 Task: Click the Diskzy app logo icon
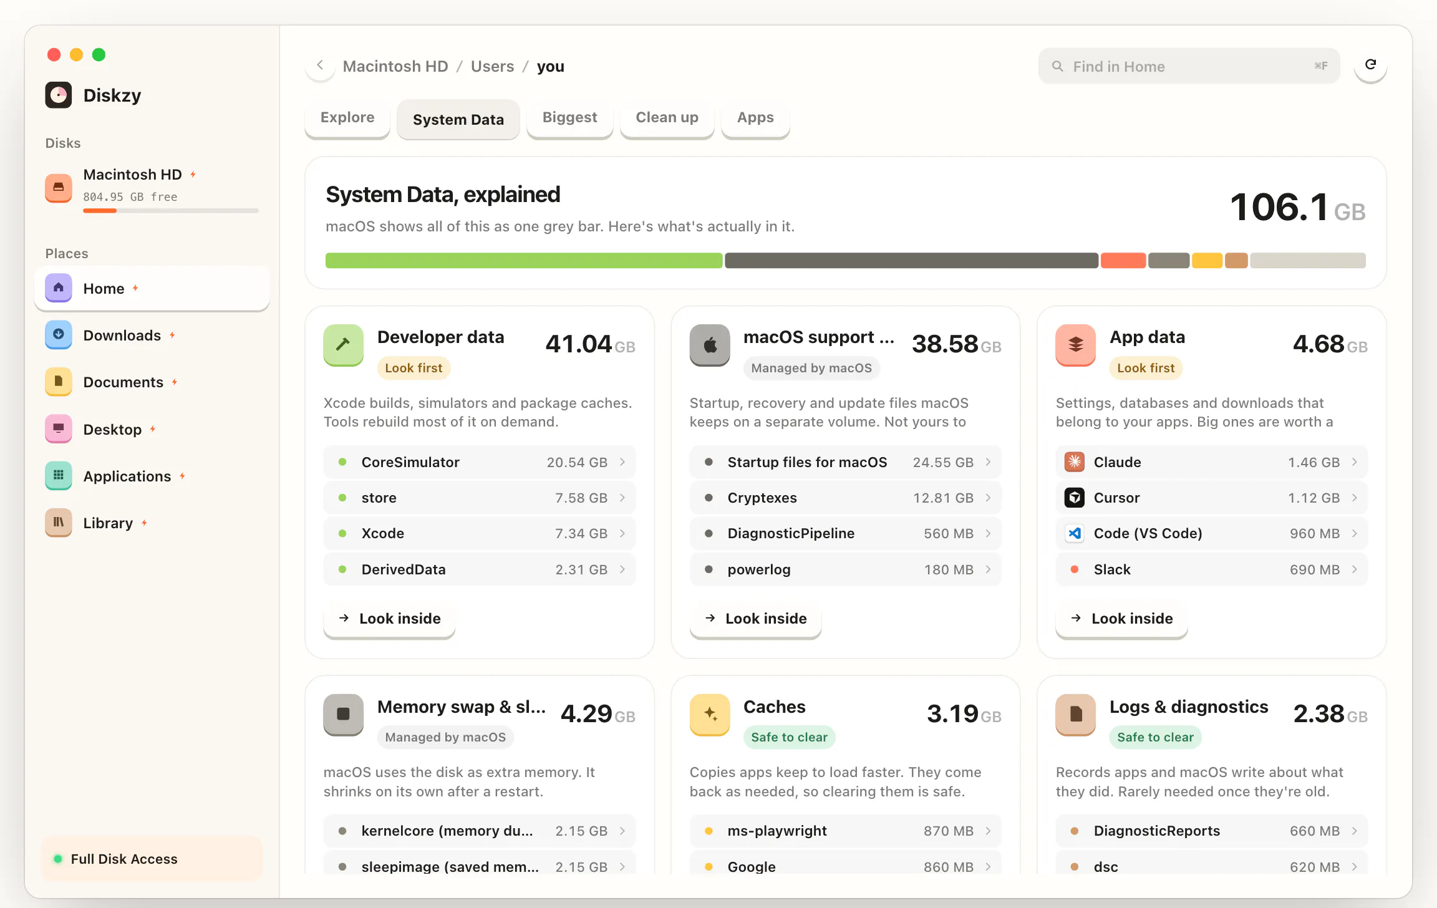[x=59, y=95]
